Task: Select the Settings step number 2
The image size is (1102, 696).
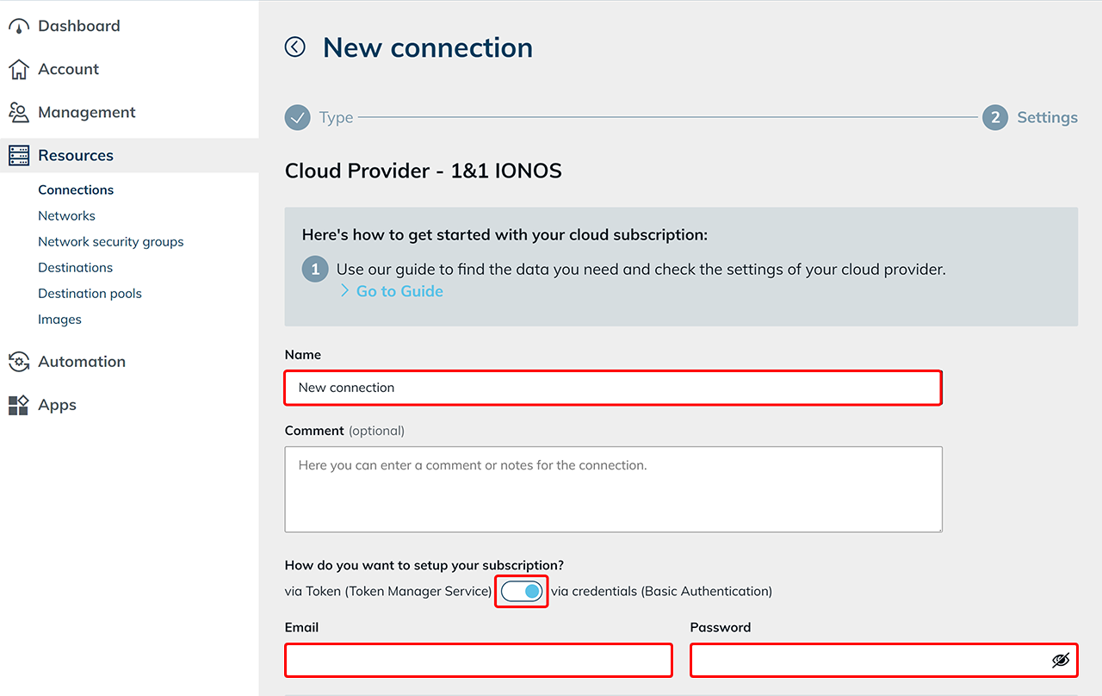Action: point(995,117)
